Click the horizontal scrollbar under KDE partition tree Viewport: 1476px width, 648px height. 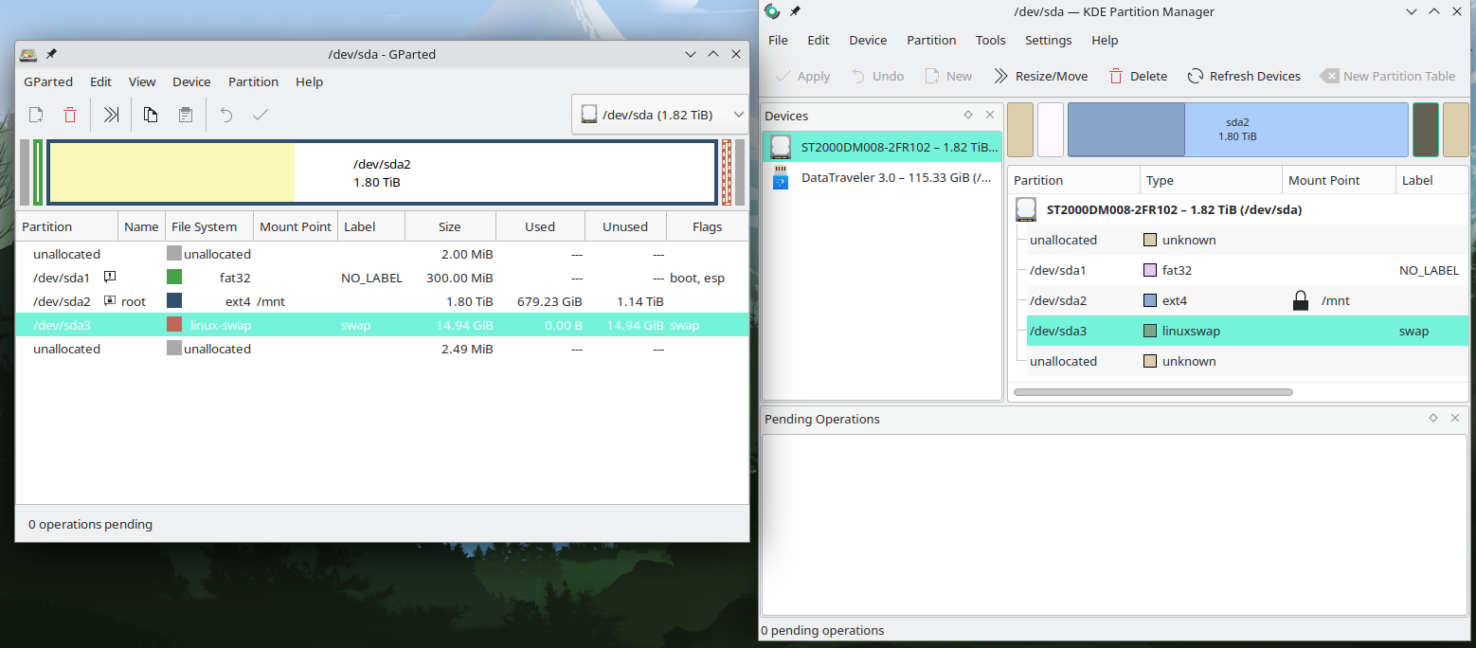click(x=1153, y=391)
